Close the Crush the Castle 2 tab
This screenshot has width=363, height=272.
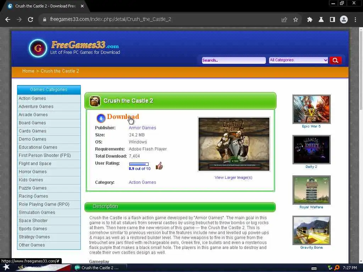[82, 6]
